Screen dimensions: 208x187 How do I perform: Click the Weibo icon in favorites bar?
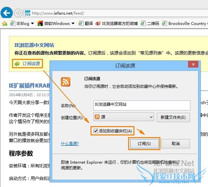[x=98, y=24]
